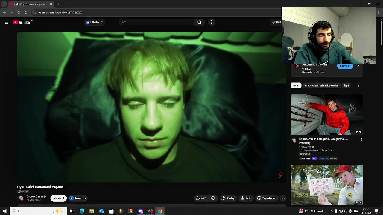The height and width of the screenshot is (215, 383).
Task: Open the tab search dropdown arrow
Action: point(4,4)
